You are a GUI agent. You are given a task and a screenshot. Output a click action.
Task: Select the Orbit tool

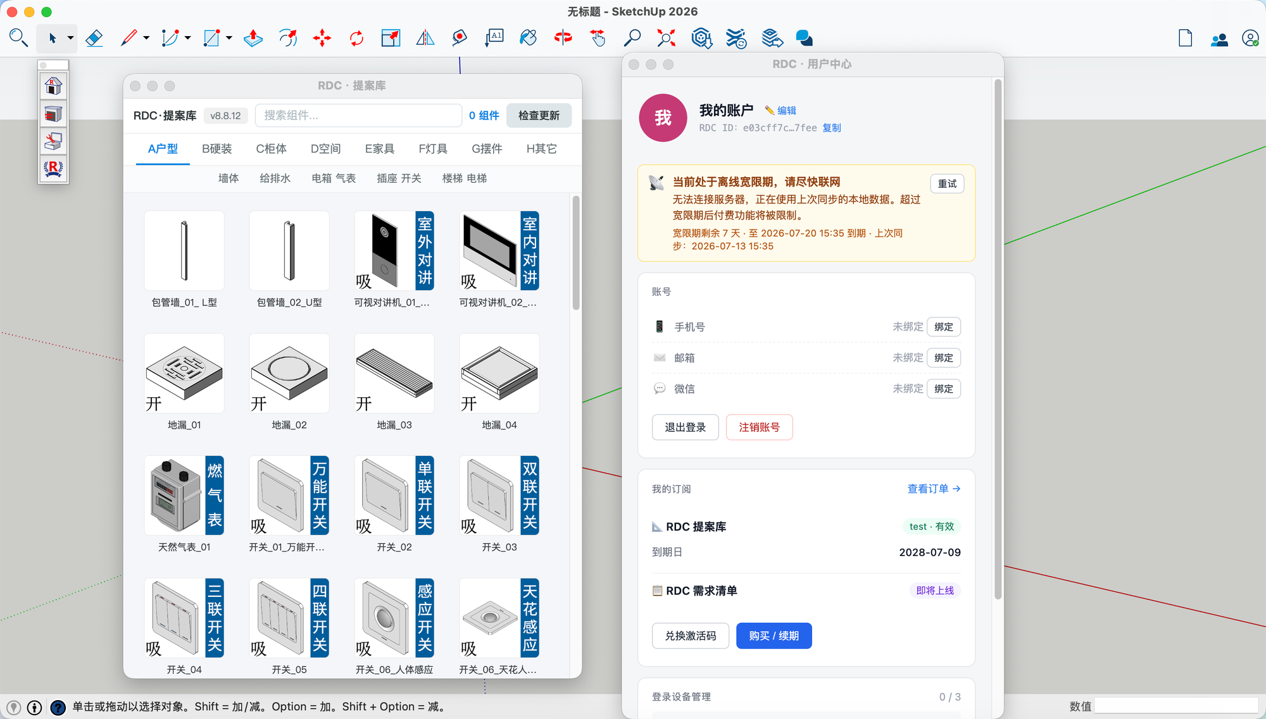pyautogui.click(x=563, y=38)
